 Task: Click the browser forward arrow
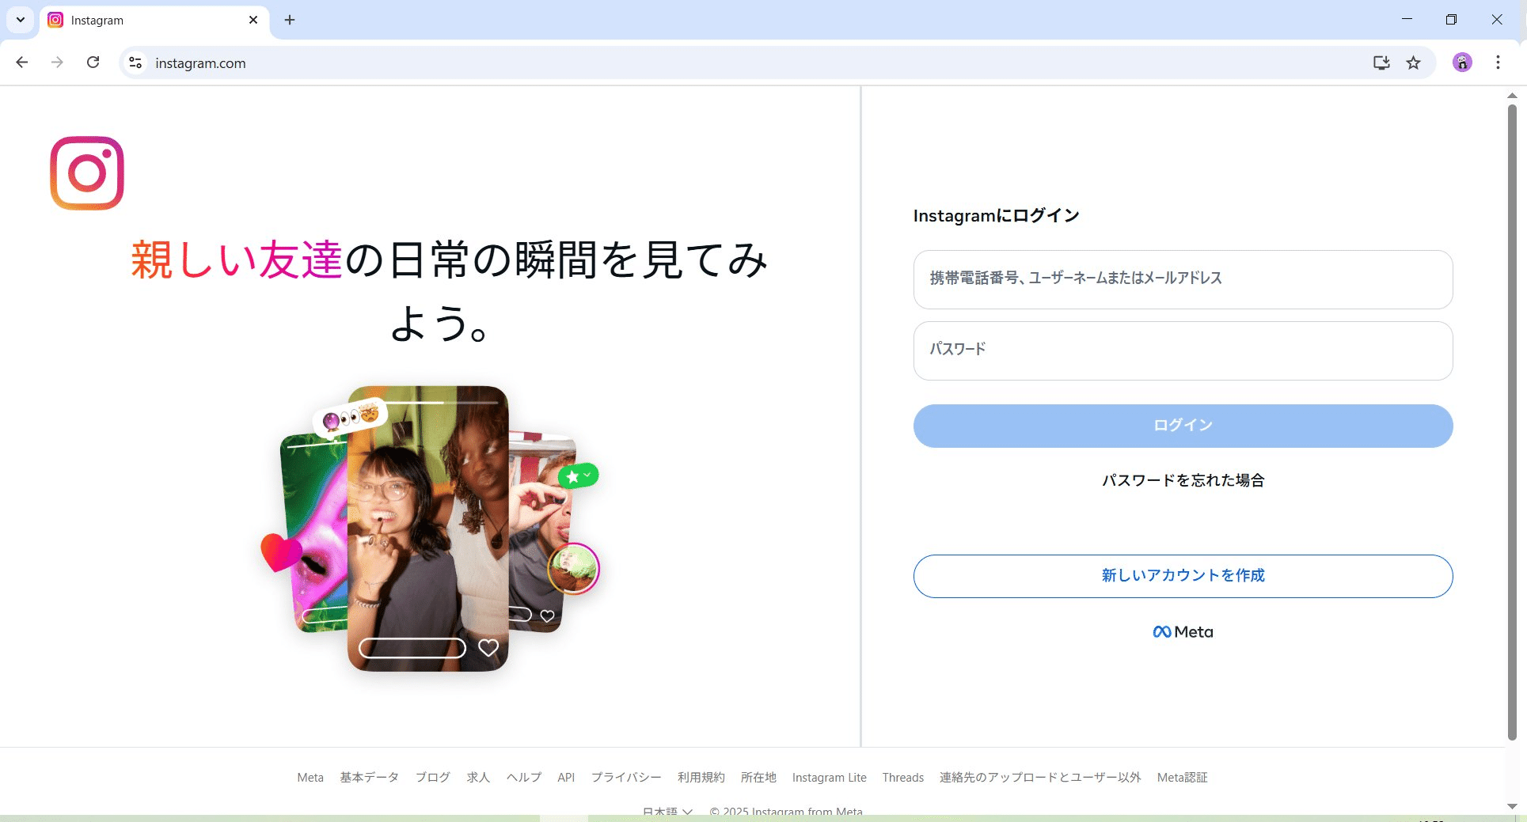tap(56, 63)
